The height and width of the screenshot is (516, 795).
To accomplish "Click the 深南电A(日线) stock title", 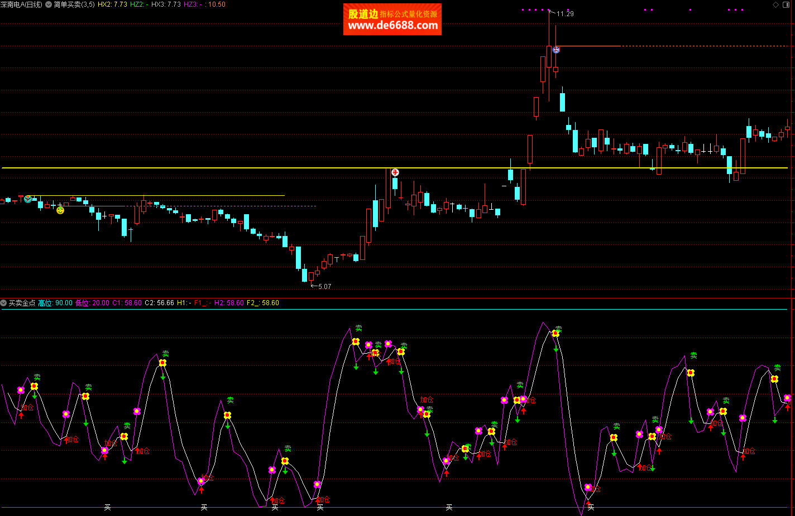I will tap(21, 4).
